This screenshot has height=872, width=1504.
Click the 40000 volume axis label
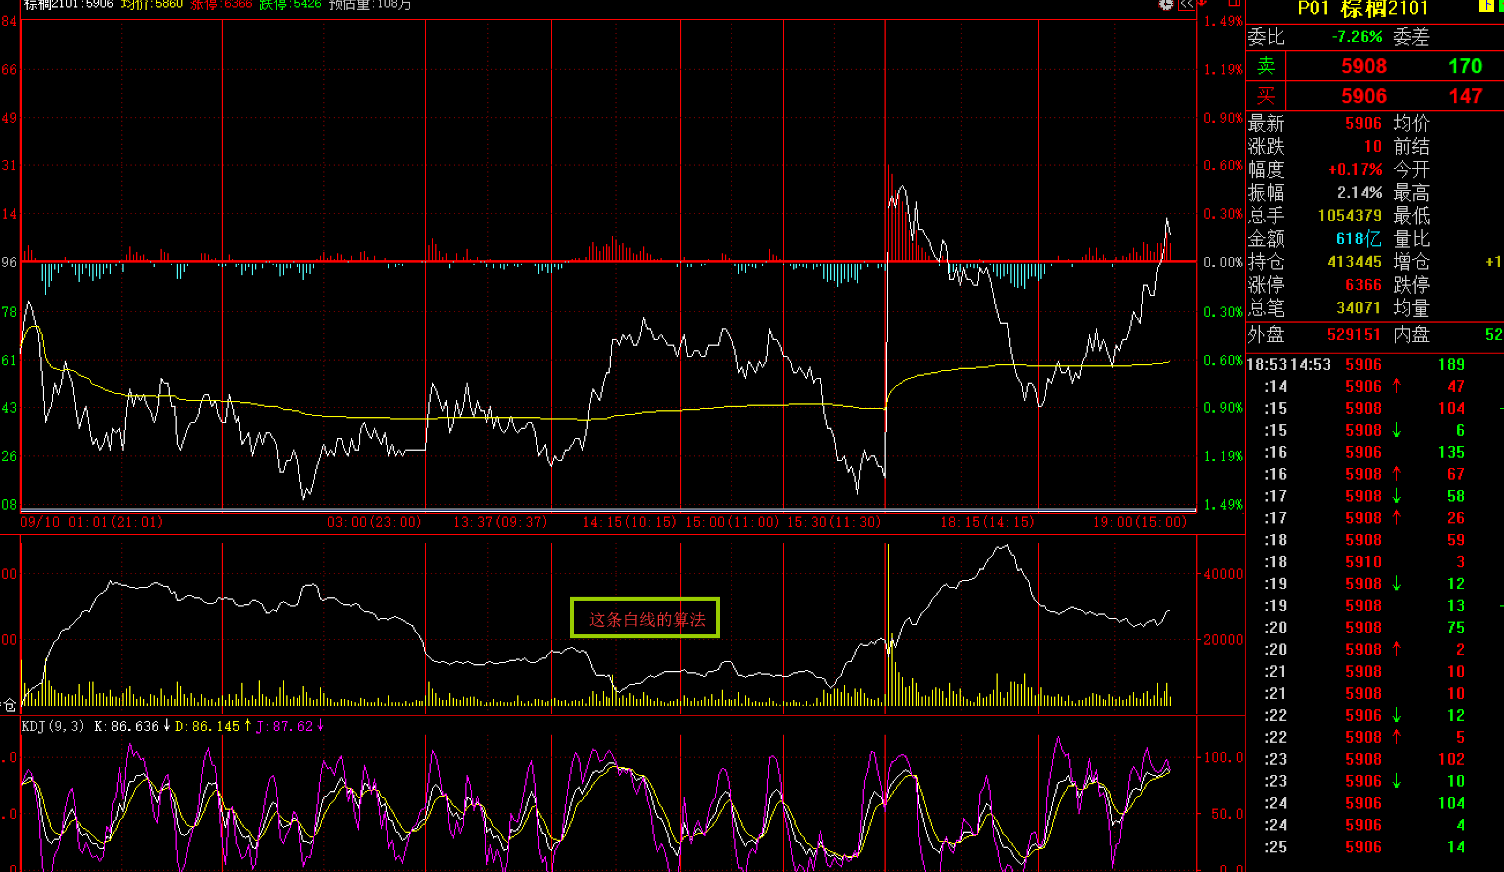[1223, 574]
